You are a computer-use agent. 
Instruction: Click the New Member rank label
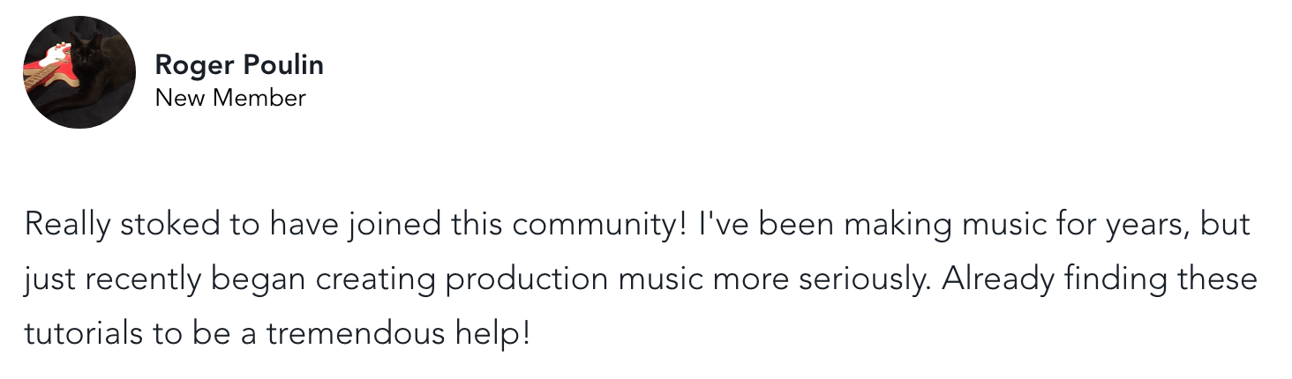pyautogui.click(x=230, y=98)
